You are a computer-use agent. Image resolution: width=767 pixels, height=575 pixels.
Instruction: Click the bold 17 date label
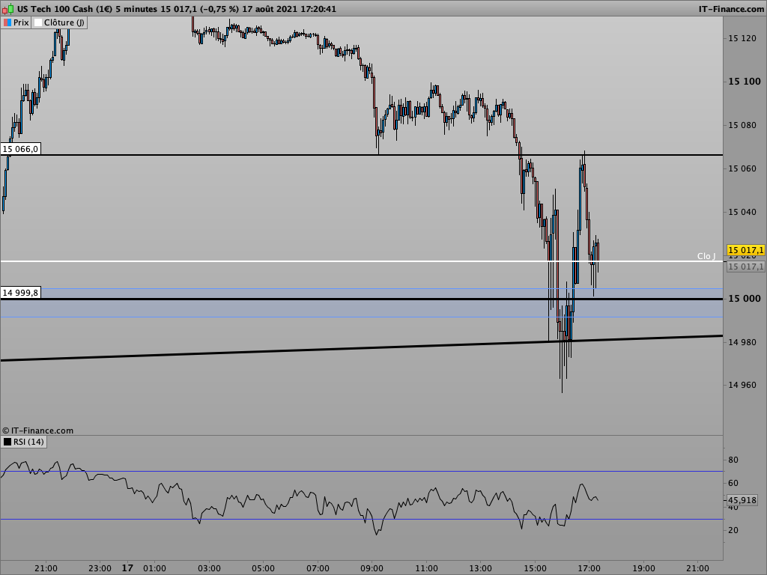coord(127,568)
